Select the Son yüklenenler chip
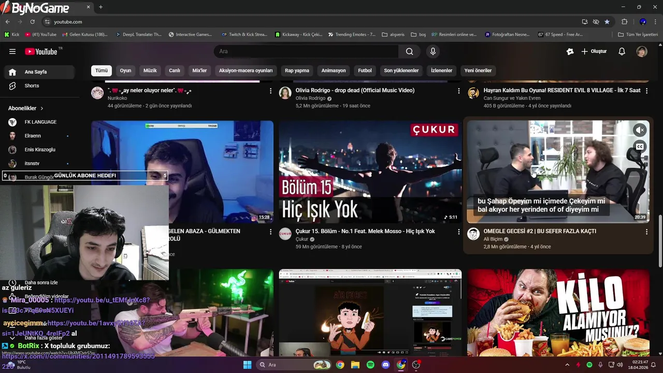The height and width of the screenshot is (373, 663). coord(401,70)
